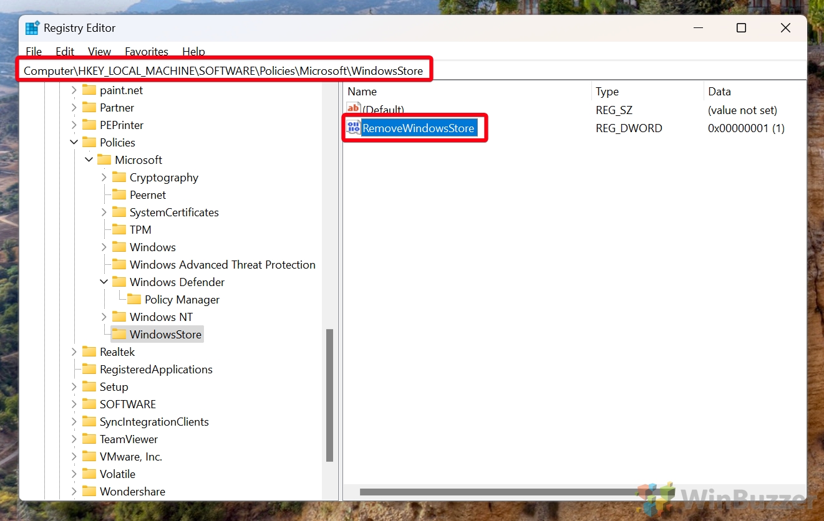The image size is (824, 521).
Task: Click the Realtek folder icon
Action: tap(89, 352)
